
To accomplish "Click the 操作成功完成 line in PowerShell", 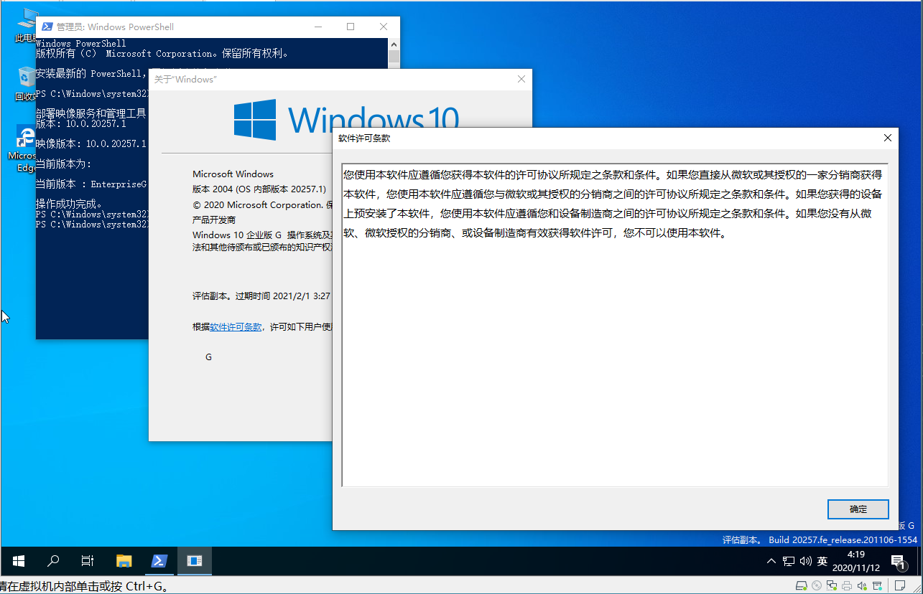I will point(70,204).
